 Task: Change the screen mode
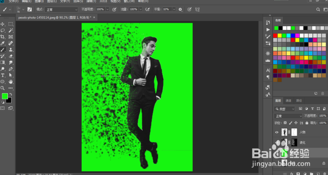coord(10,108)
